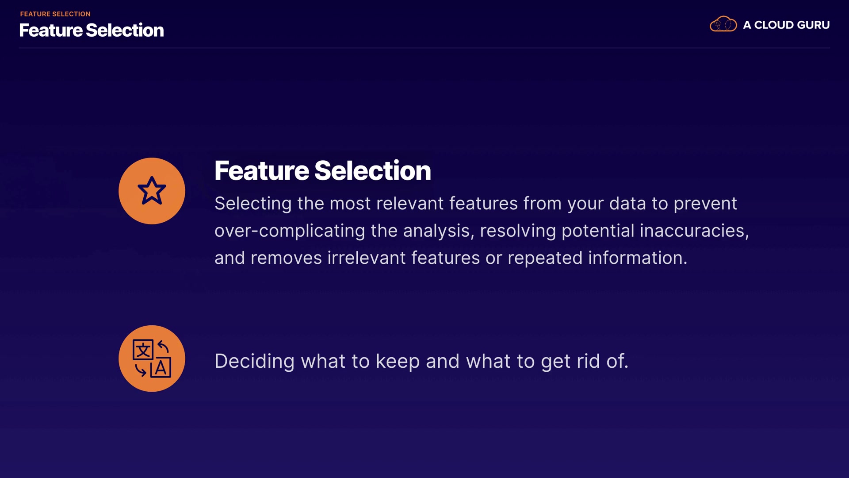
Task: Click the line starting "over-complicating the analysis"
Action: 481,231
